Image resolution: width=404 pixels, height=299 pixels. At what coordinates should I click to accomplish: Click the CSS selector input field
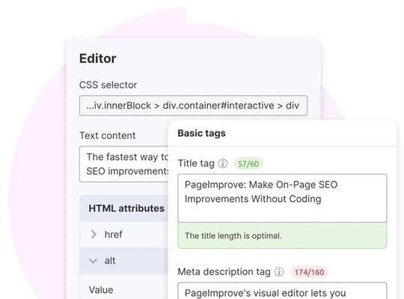coord(193,105)
